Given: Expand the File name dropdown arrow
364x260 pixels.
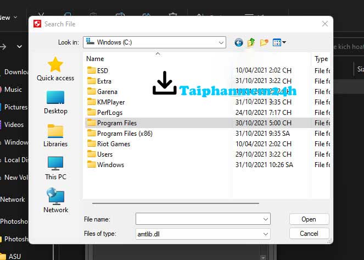Looking at the screenshot, I should pyautogui.click(x=266, y=219).
